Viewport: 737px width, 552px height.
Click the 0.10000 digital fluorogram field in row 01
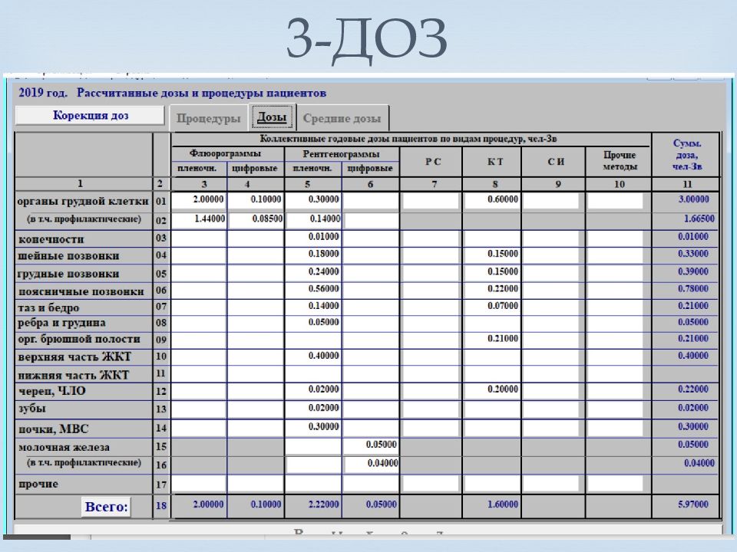tap(256, 200)
